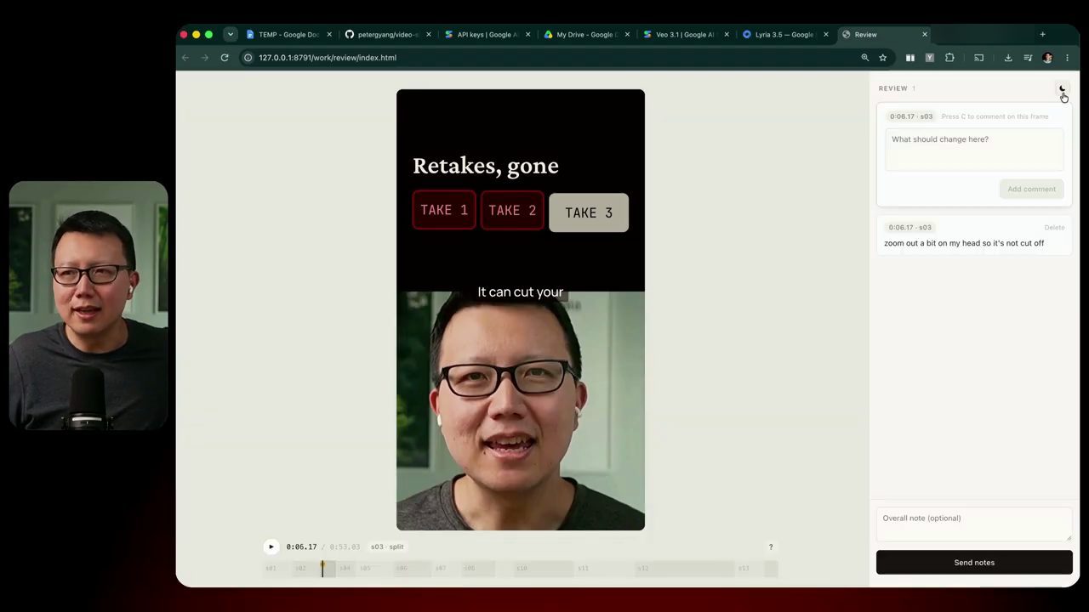Open the Chrome profile avatar
1089x612 pixels.
tap(1047, 58)
